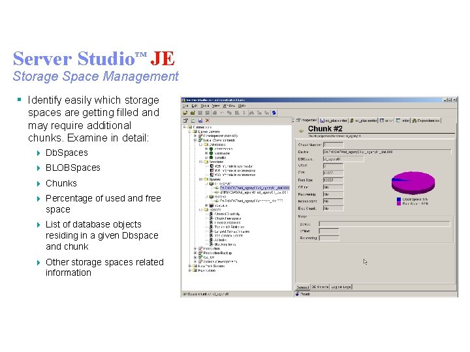
Task: Expand the Solaris (Development) server node
Action: point(196,261)
